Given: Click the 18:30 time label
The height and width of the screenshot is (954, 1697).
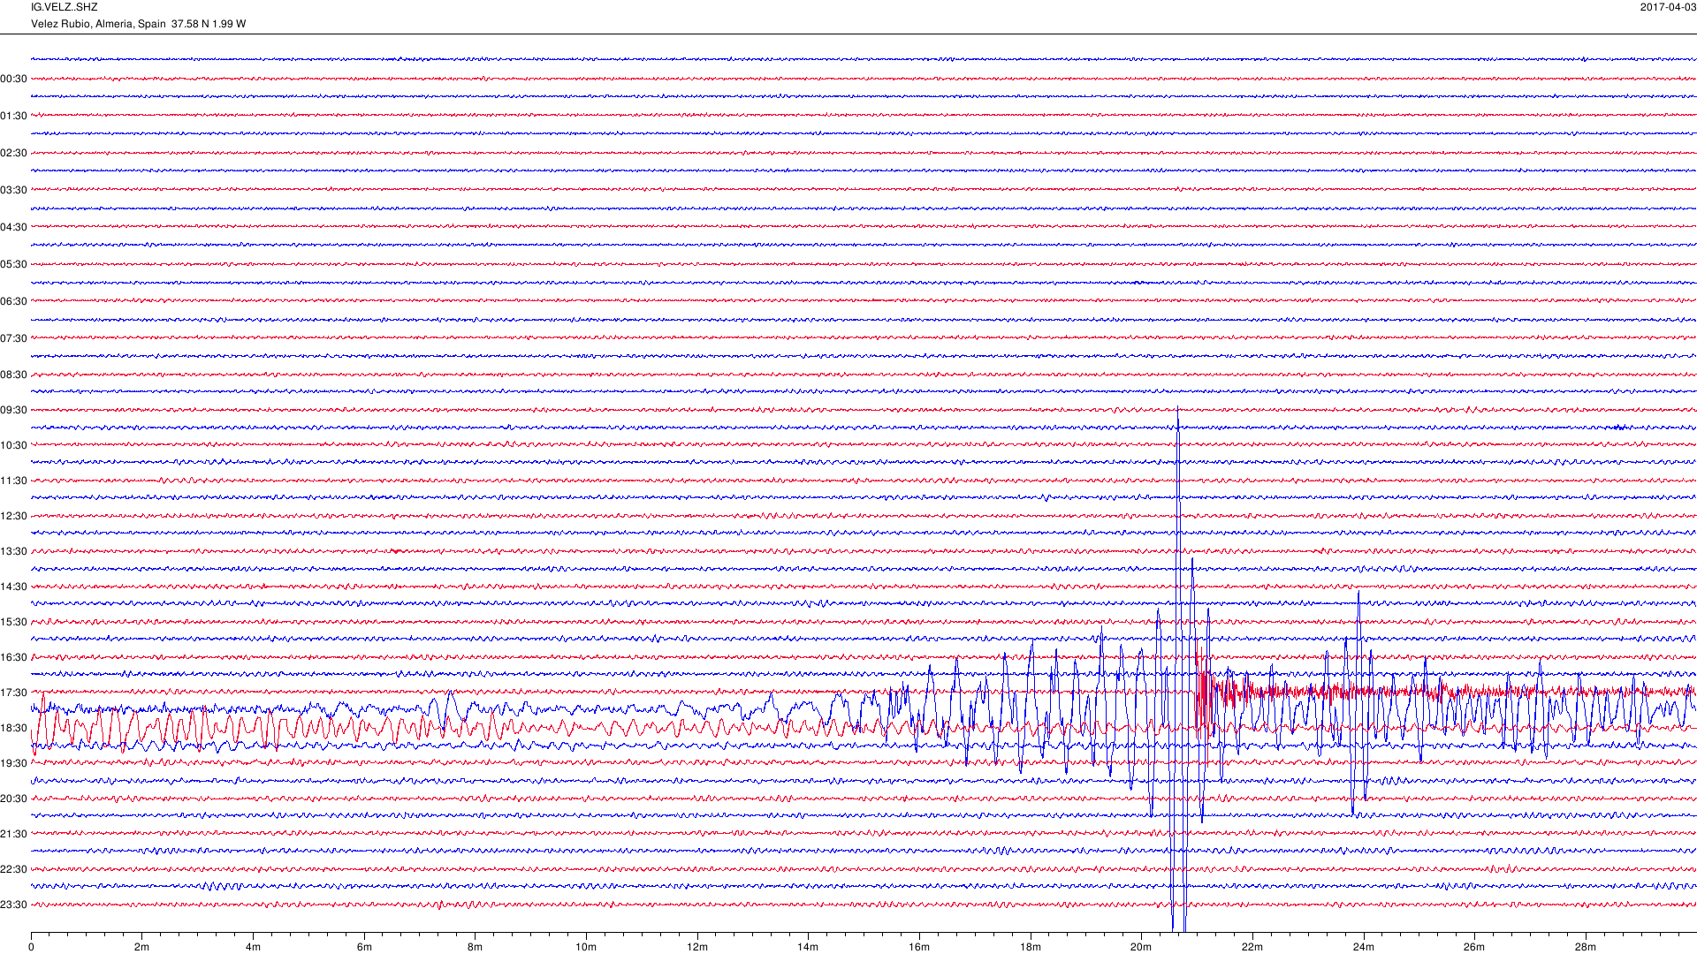Looking at the screenshot, I should (14, 728).
